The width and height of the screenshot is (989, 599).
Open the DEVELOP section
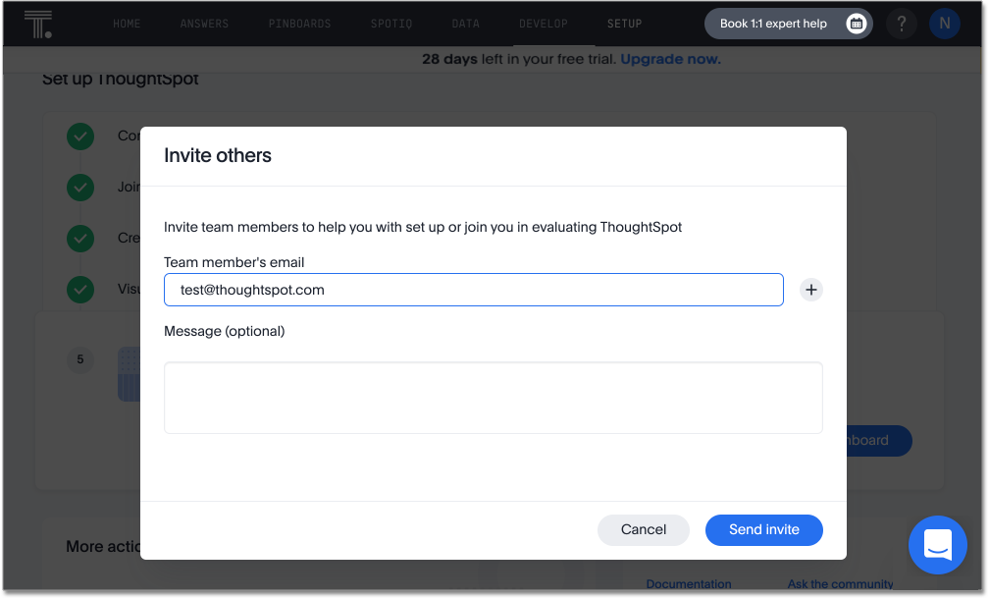(544, 23)
